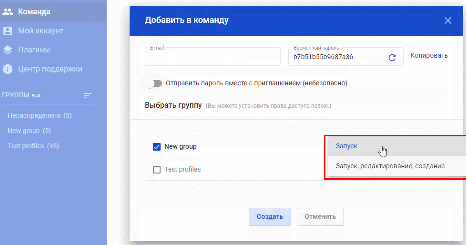Focus the E-mail input field
Viewport: 466px width, 245px height.
[x=213, y=57]
